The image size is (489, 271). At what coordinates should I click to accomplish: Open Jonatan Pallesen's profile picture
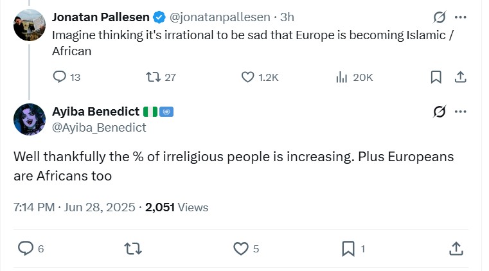coord(30,25)
